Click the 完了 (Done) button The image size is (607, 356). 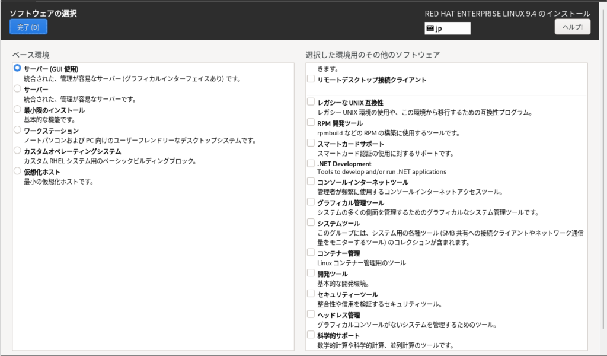pos(28,27)
